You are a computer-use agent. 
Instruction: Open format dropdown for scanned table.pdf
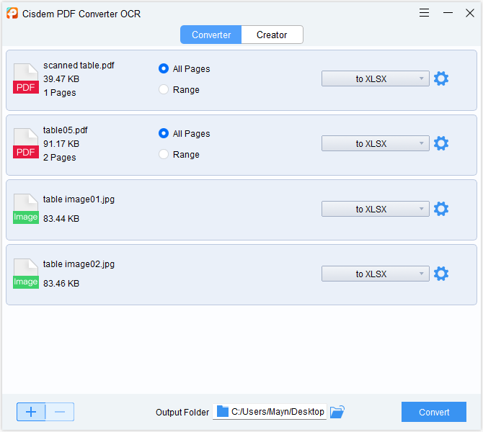pos(375,78)
